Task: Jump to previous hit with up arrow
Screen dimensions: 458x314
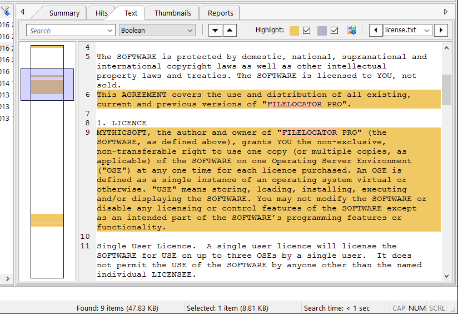Action: [230, 30]
